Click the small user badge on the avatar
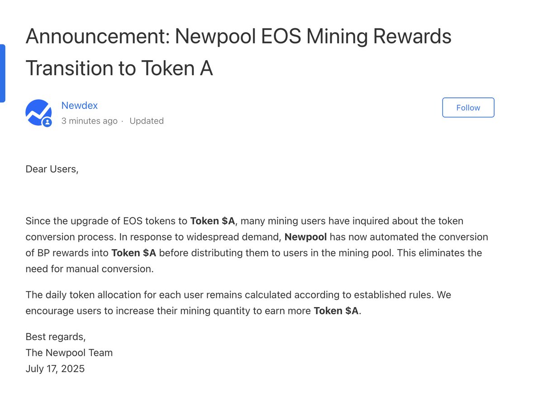Image resolution: width=543 pixels, height=394 pixels. pyautogui.click(x=47, y=122)
